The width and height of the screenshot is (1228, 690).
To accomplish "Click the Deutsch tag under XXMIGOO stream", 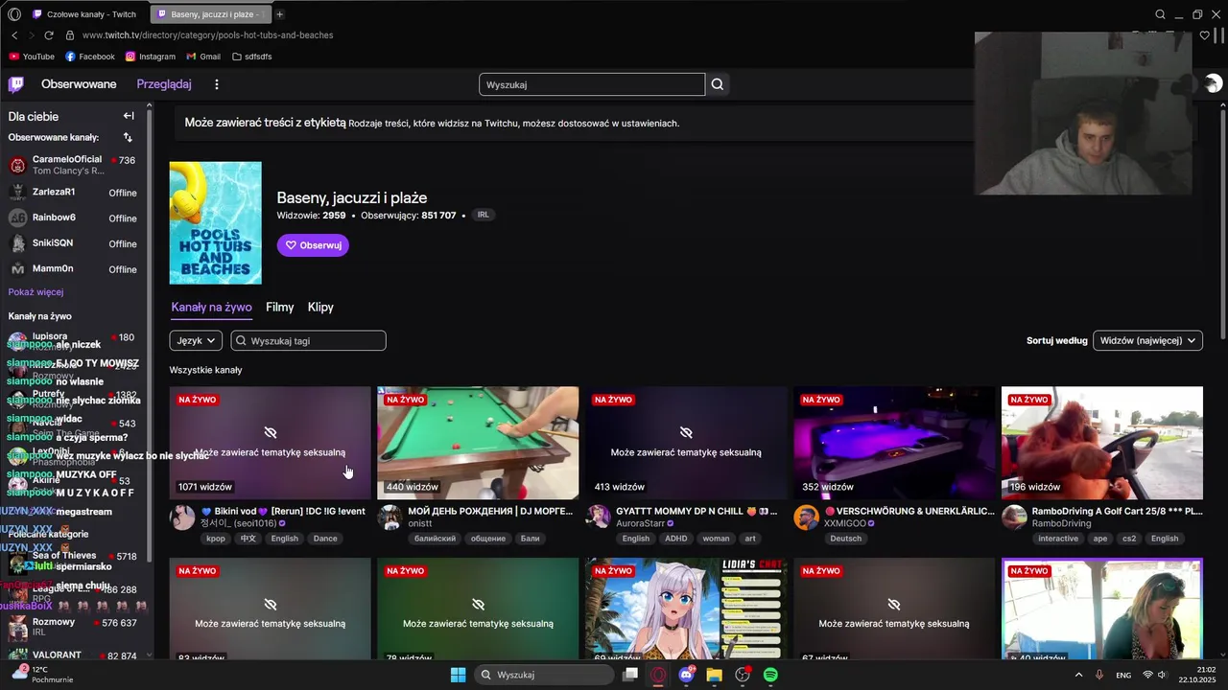I will tap(846, 539).
